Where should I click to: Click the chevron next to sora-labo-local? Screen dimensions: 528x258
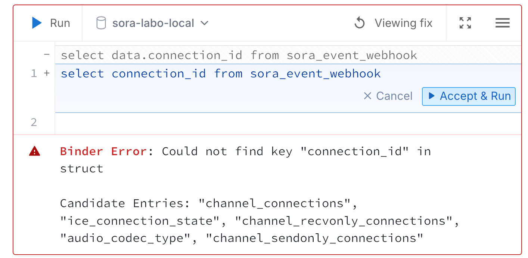(204, 23)
